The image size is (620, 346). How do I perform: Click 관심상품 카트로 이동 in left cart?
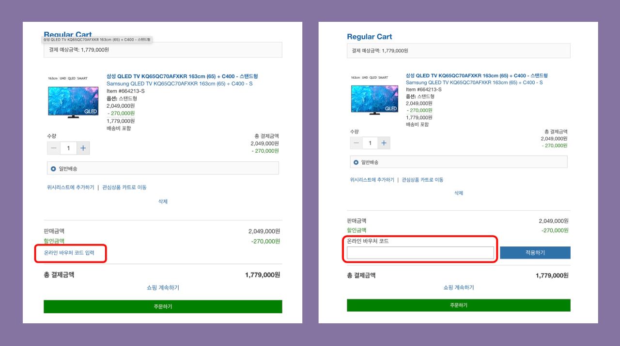124,187
